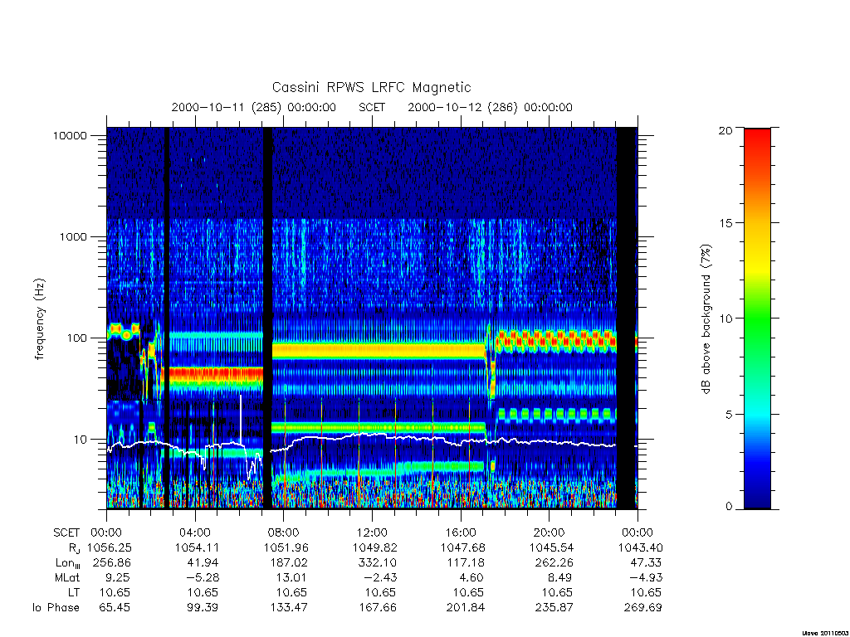The width and height of the screenshot is (850, 637).
Task: Click the LT row label
Action: coord(74,592)
